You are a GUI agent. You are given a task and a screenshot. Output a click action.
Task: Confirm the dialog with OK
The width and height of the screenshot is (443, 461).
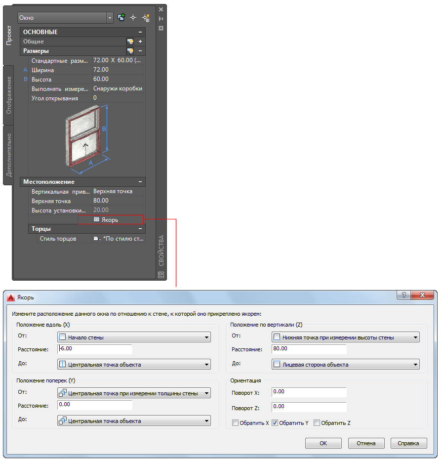click(x=323, y=443)
